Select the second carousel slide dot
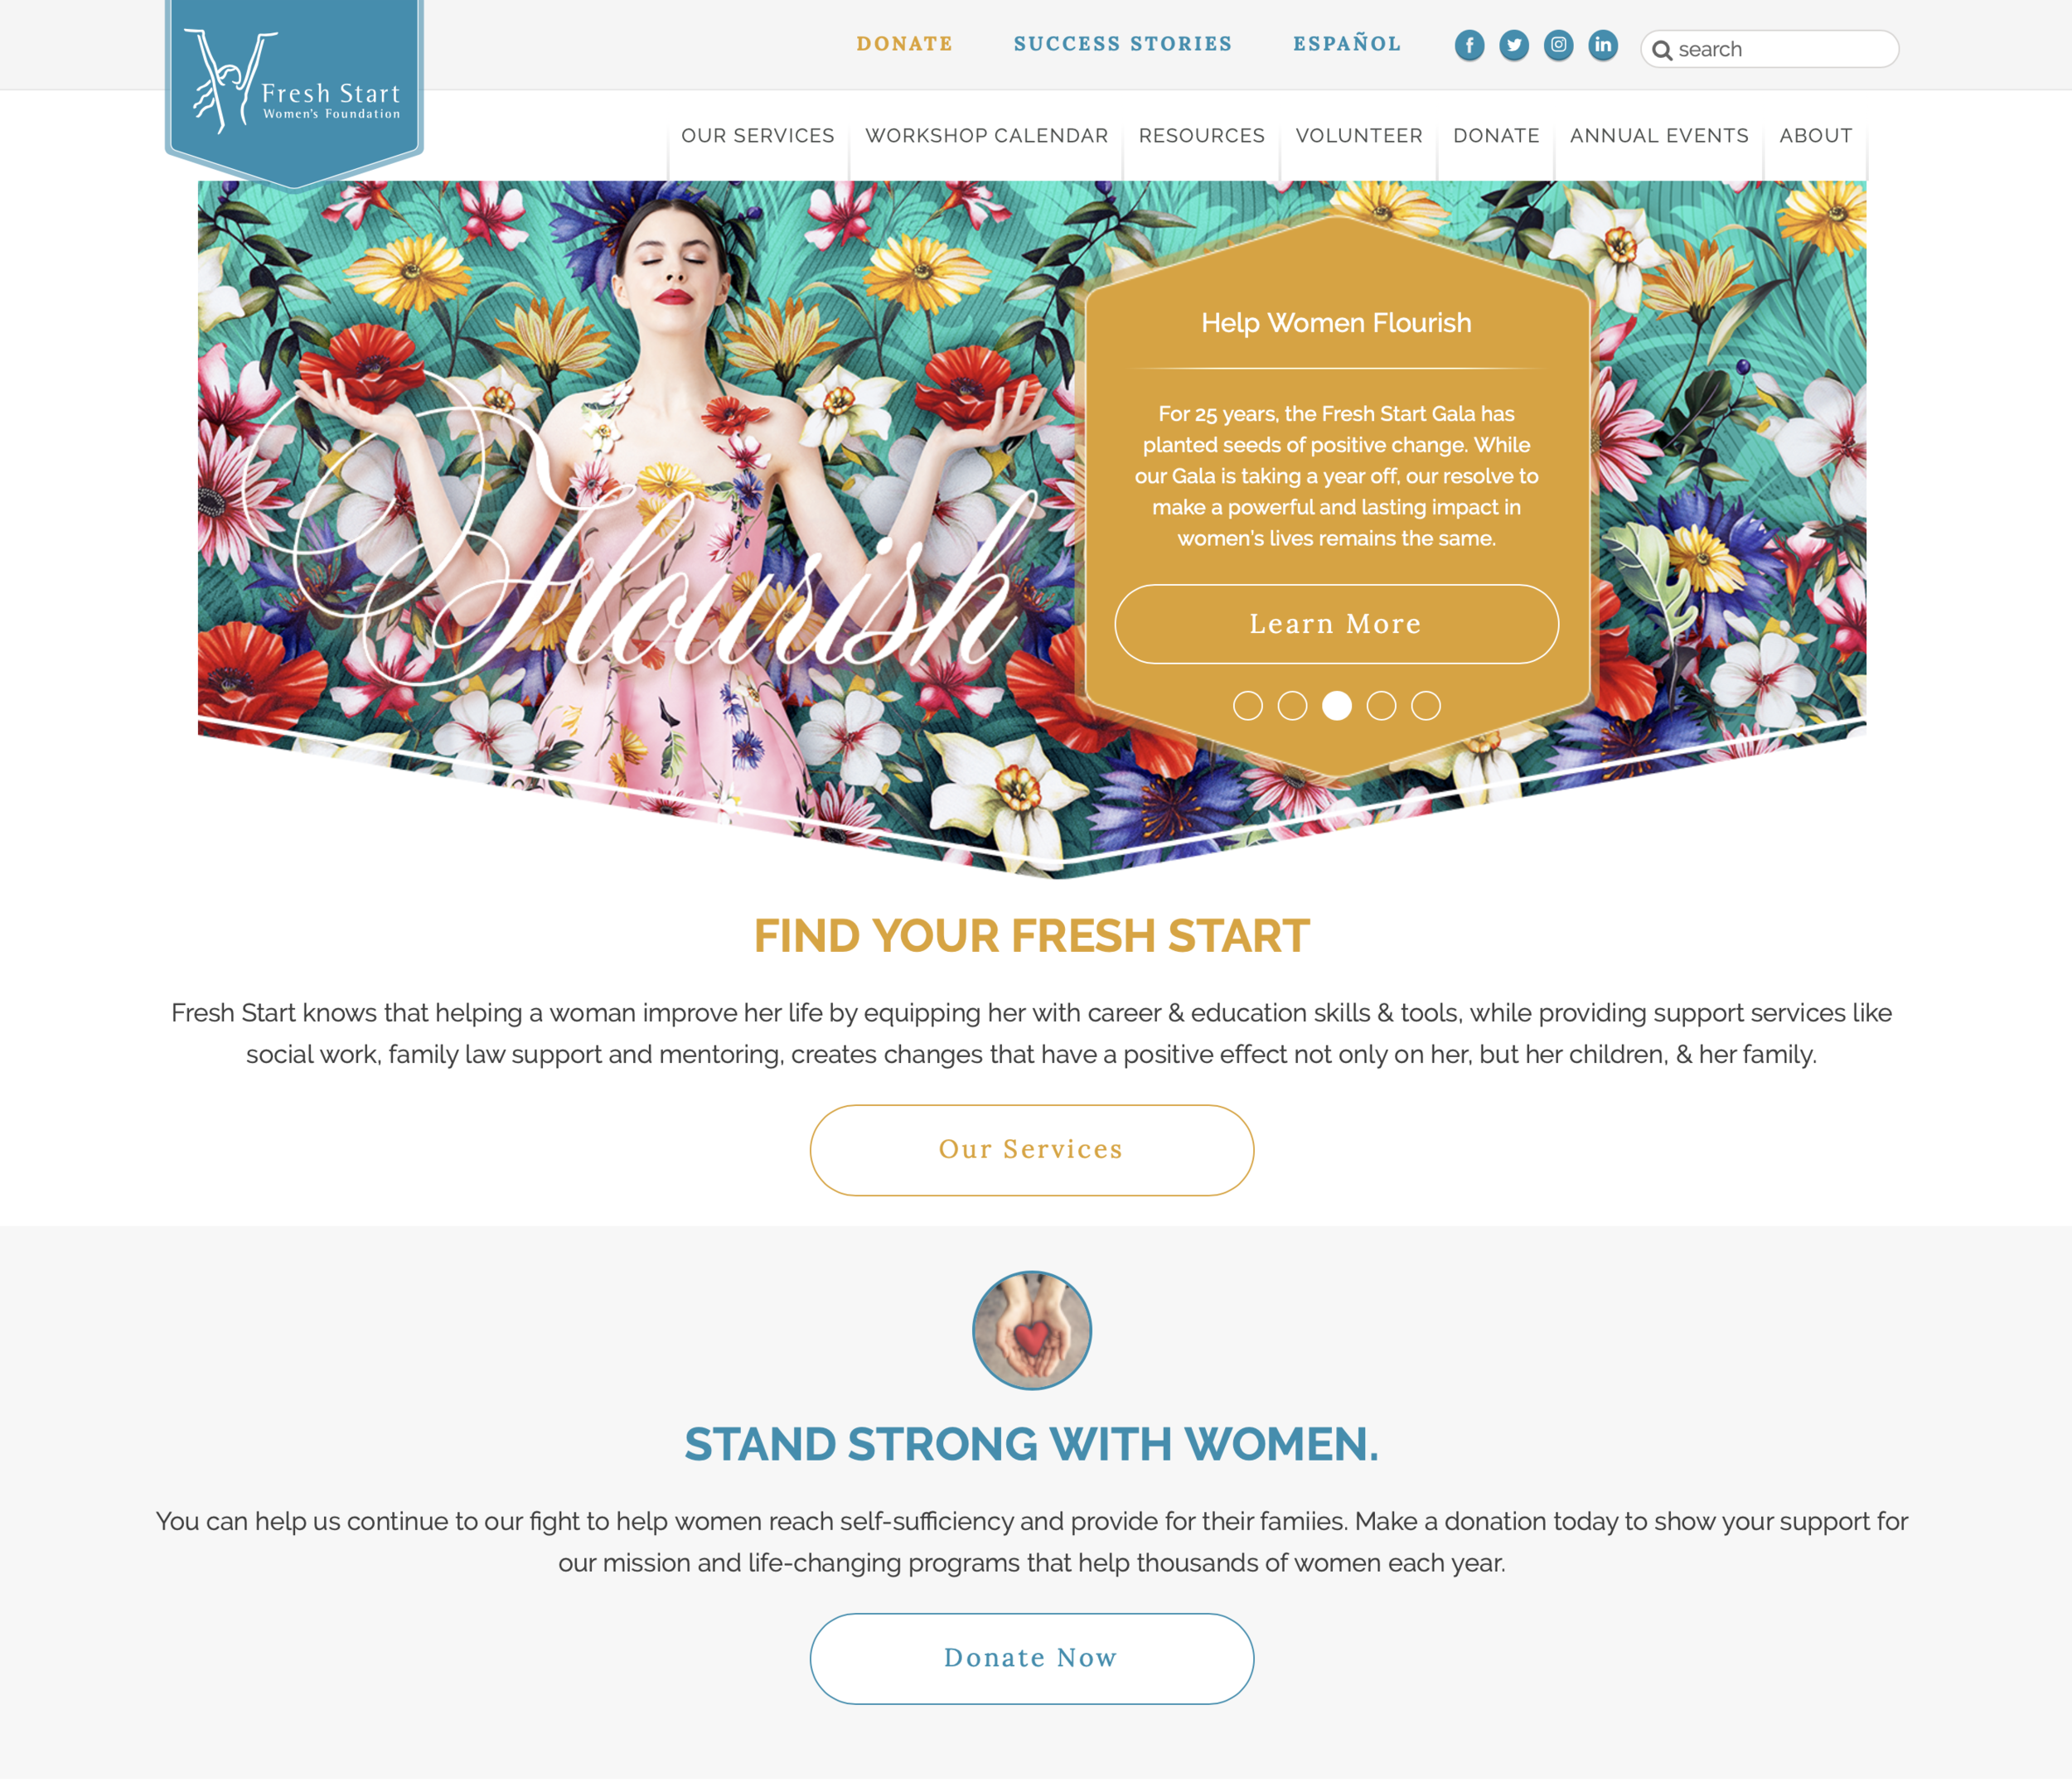Viewport: 2072px width, 1782px height. click(1292, 706)
